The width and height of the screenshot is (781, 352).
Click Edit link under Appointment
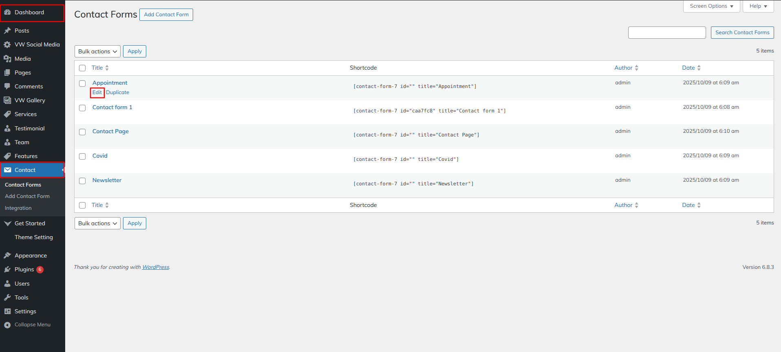coord(97,92)
